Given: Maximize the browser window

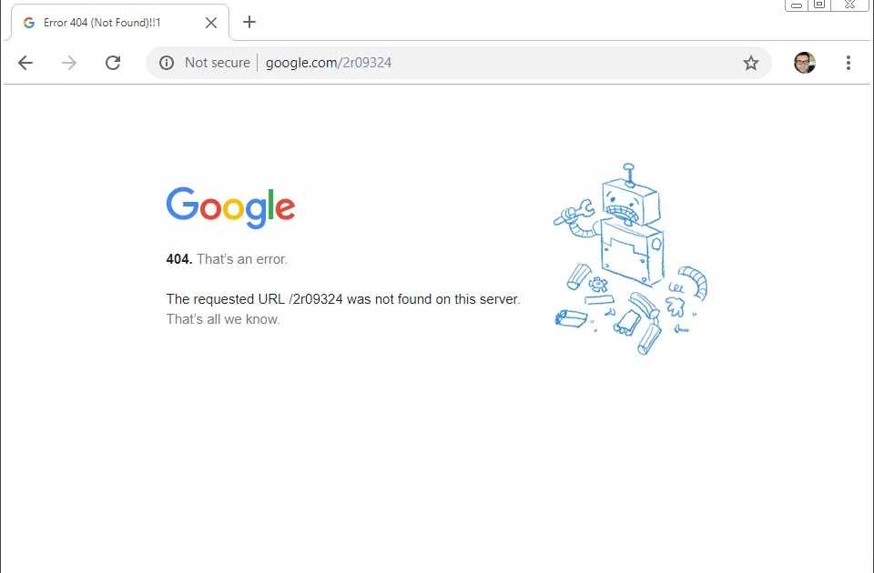Looking at the screenshot, I should pyautogui.click(x=819, y=5).
